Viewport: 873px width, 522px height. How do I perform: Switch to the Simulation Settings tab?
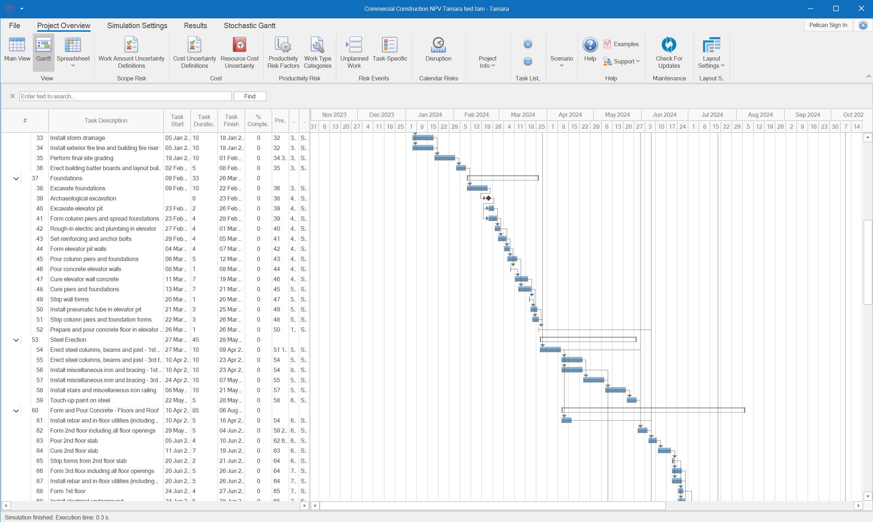(x=137, y=25)
